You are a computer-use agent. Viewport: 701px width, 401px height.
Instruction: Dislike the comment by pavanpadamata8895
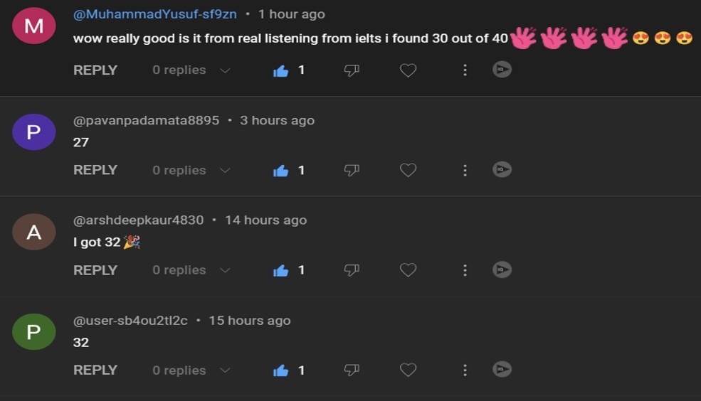coord(352,171)
